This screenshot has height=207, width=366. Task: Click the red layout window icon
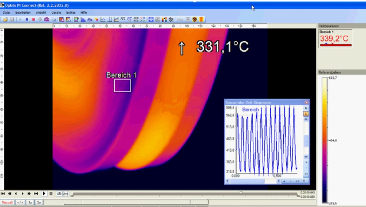[x=61, y=20]
